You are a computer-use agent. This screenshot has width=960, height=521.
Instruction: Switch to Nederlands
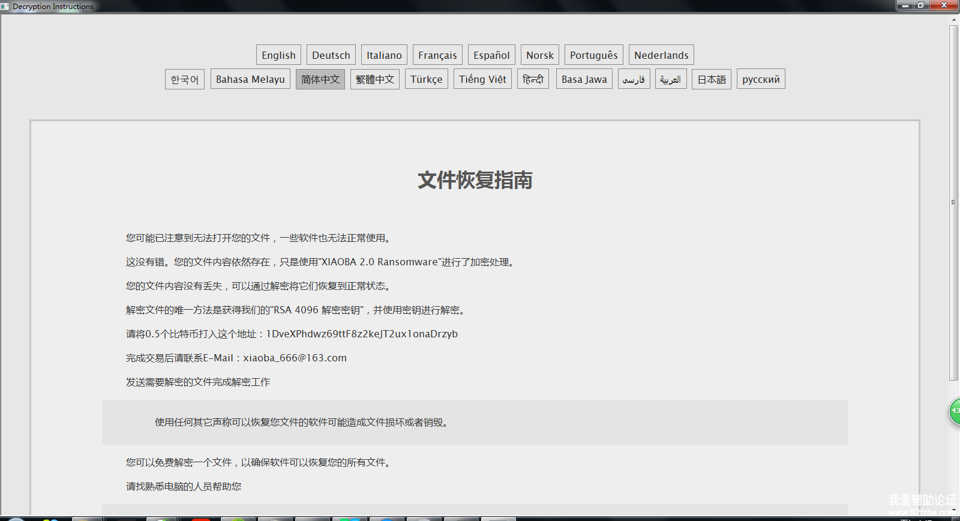click(x=661, y=55)
